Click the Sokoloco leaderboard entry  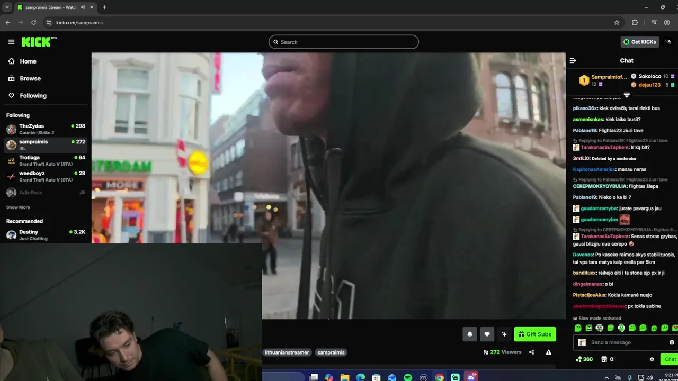click(x=649, y=76)
